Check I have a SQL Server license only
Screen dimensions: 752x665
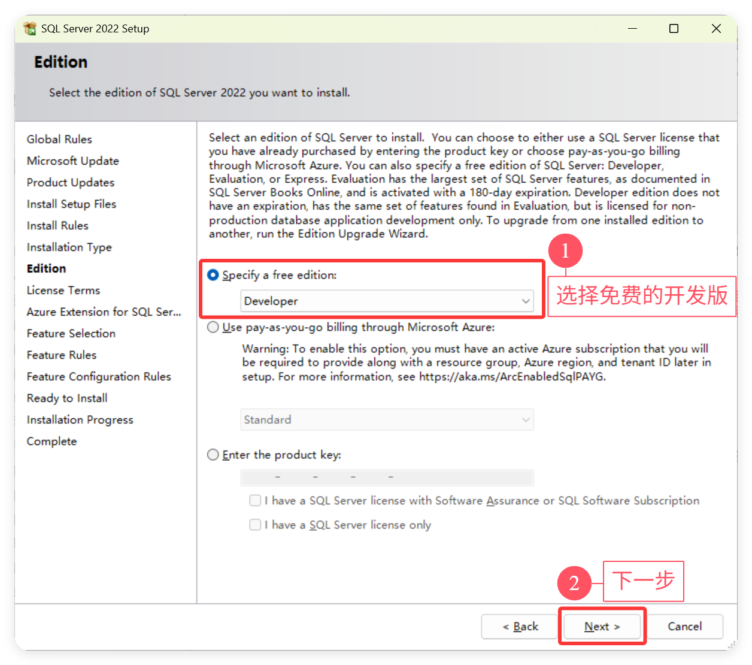pyautogui.click(x=255, y=525)
